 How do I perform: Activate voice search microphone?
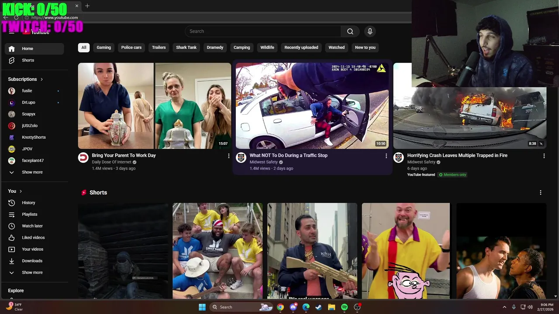(370, 31)
